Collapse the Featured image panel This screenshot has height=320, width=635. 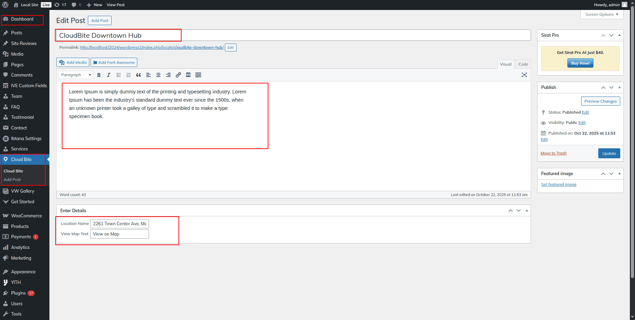click(619, 174)
